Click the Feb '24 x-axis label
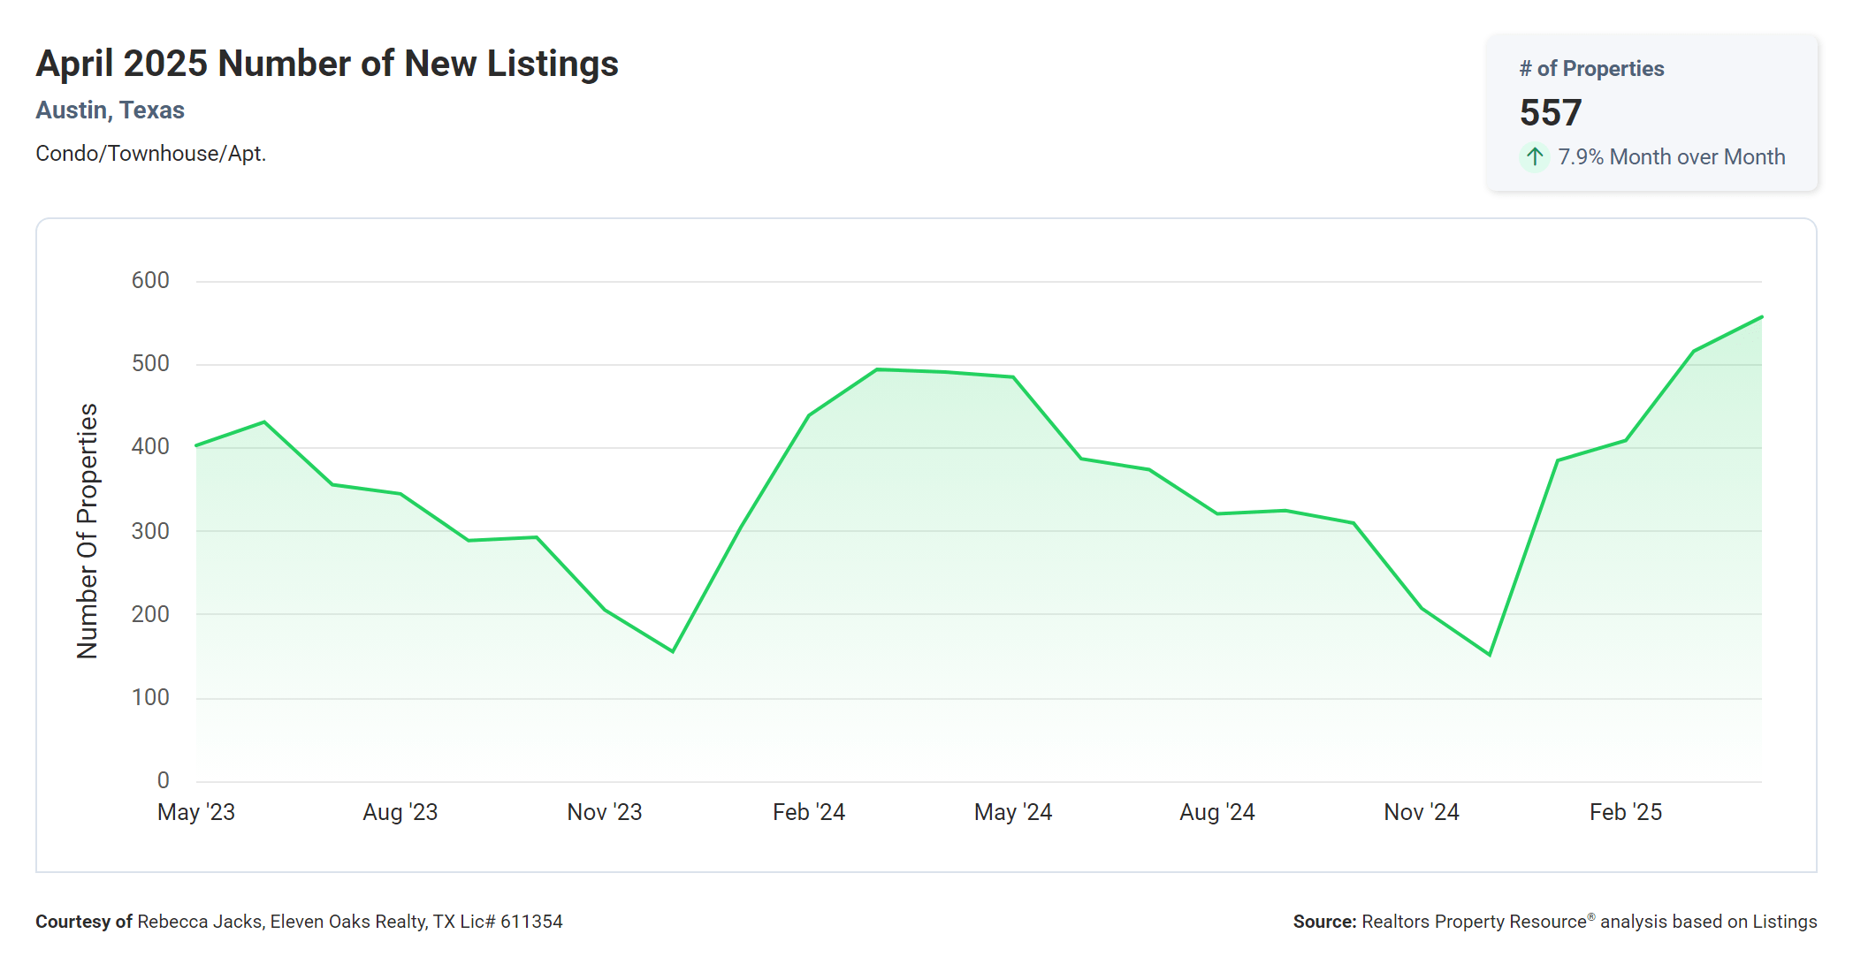1853x972 pixels. tap(809, 812)
